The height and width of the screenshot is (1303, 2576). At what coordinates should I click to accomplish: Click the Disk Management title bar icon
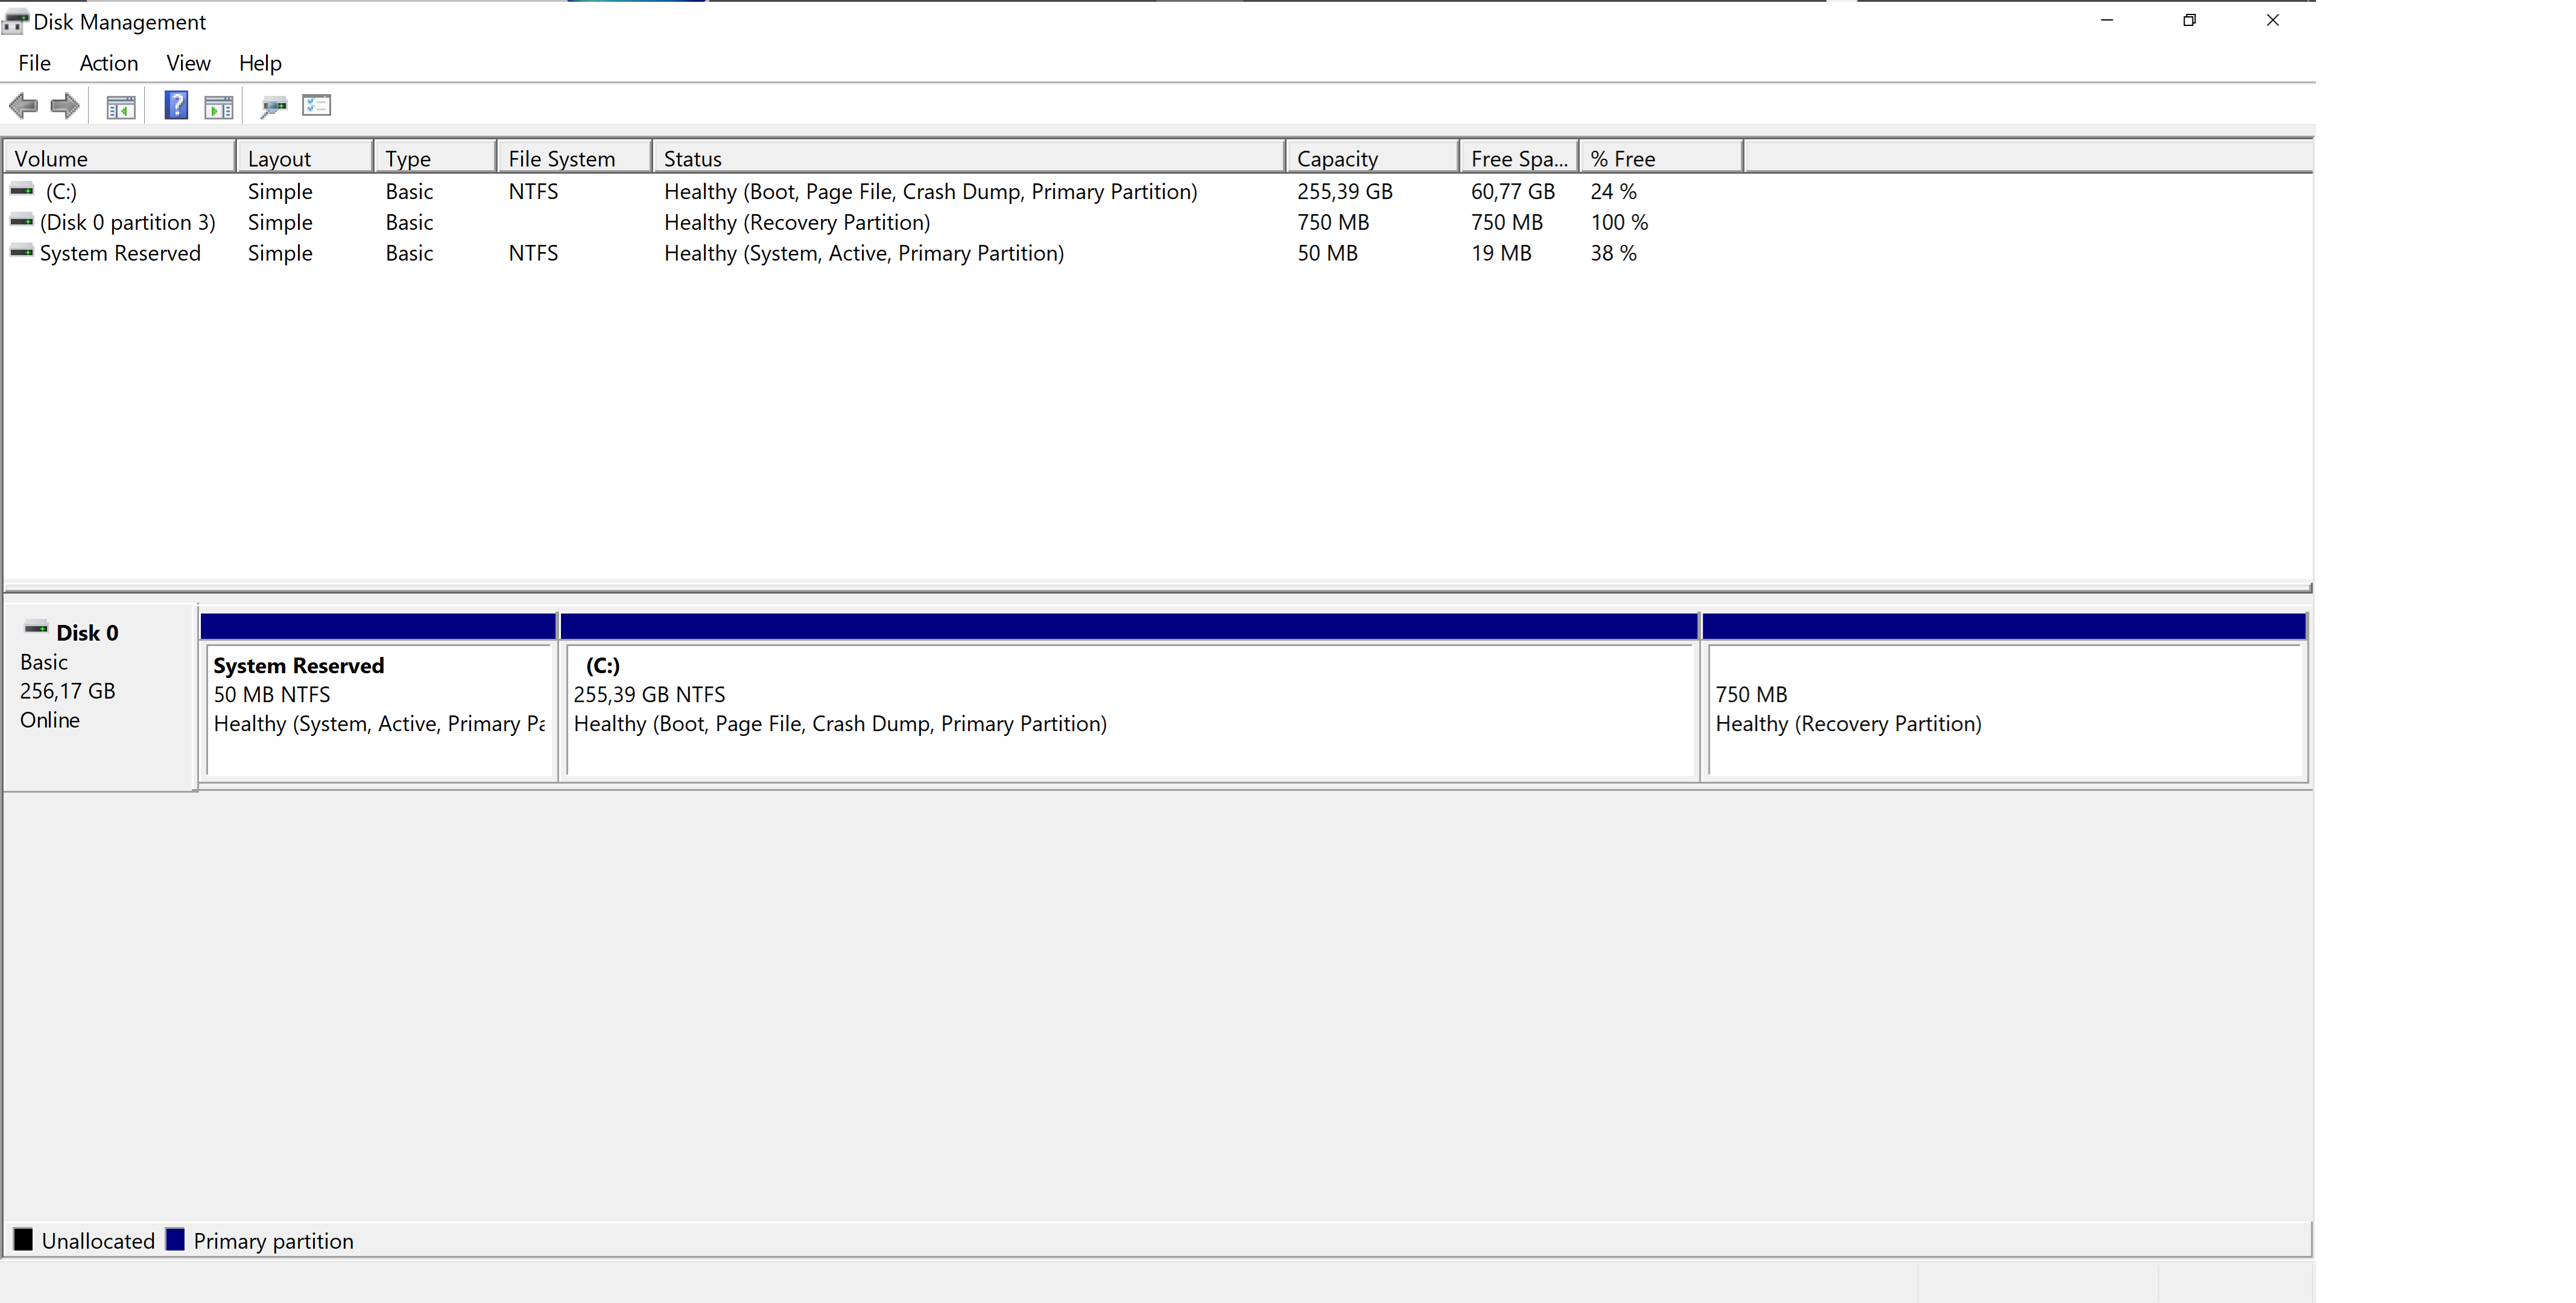(15, 21)
